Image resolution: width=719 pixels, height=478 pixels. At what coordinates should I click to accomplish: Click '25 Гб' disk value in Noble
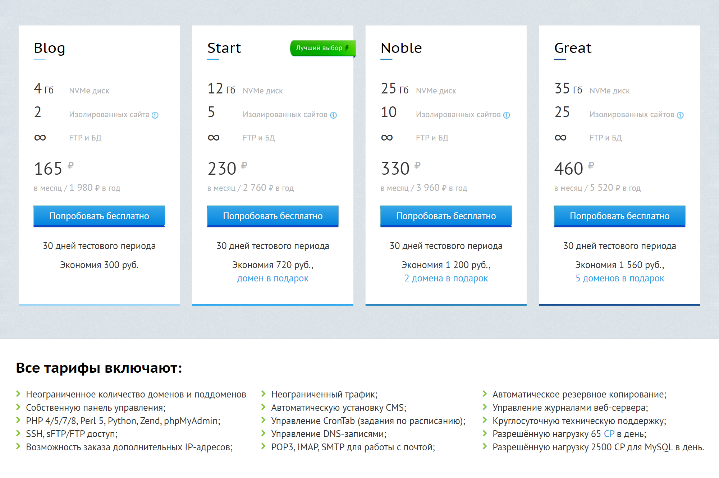394,88
